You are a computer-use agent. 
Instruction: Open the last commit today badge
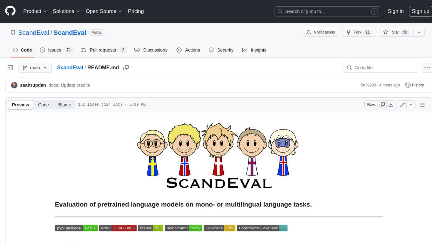(184, 228)
